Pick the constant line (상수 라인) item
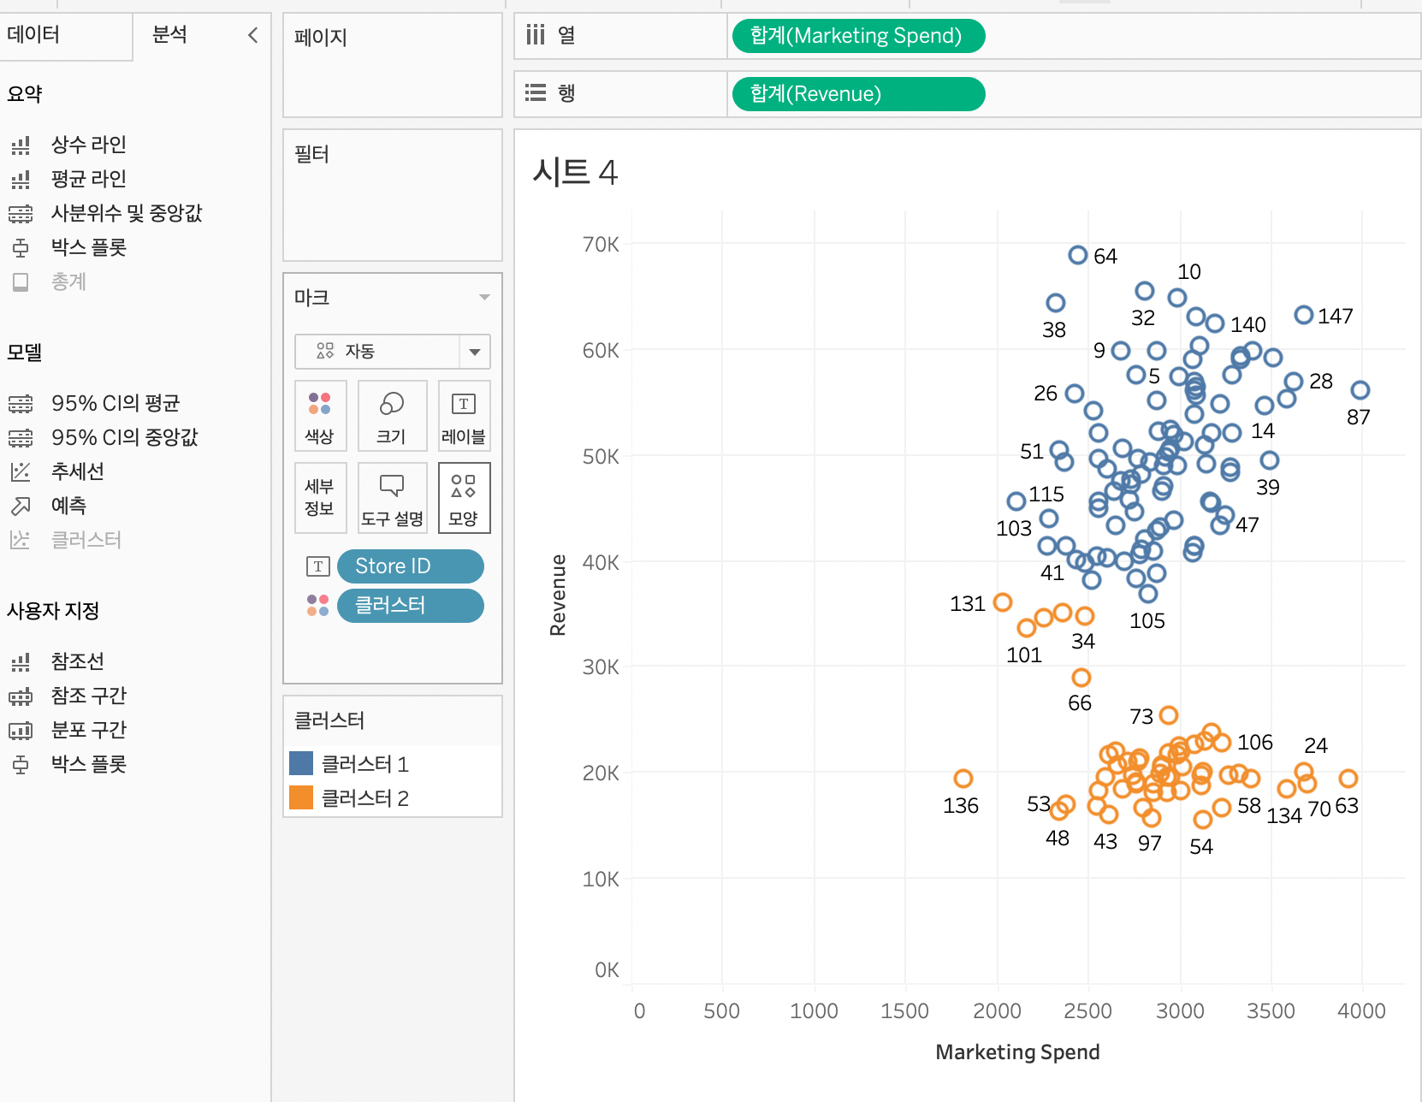This screenshot has height=1102, width=1422. (88, 145)
